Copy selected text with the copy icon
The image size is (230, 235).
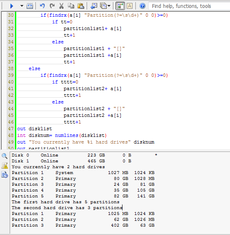[71, 6]
